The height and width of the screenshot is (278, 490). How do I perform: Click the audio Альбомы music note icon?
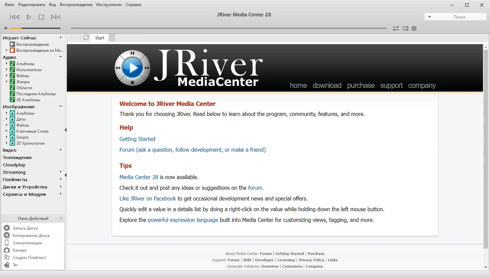pos(13,64)
